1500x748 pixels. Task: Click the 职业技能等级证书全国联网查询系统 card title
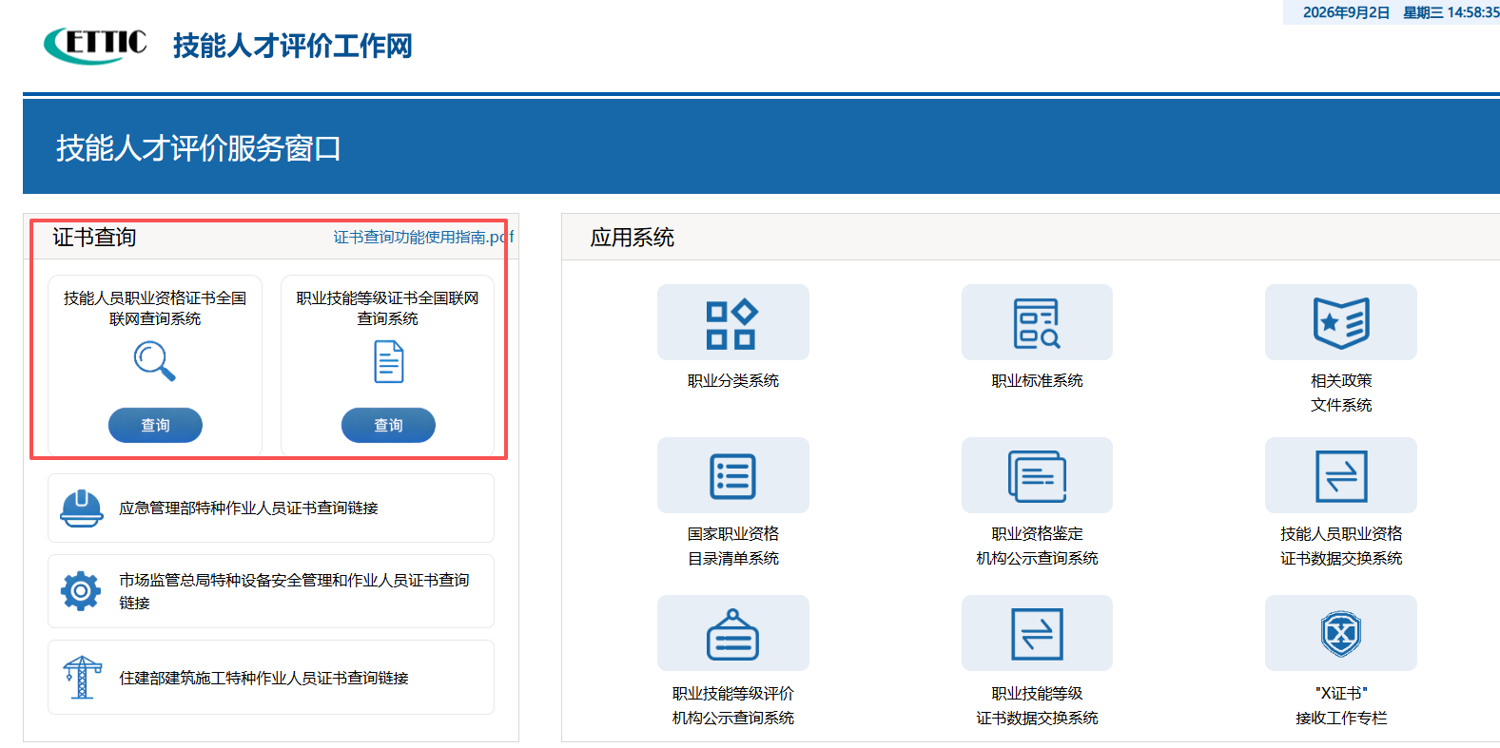(x=388, y=308)
